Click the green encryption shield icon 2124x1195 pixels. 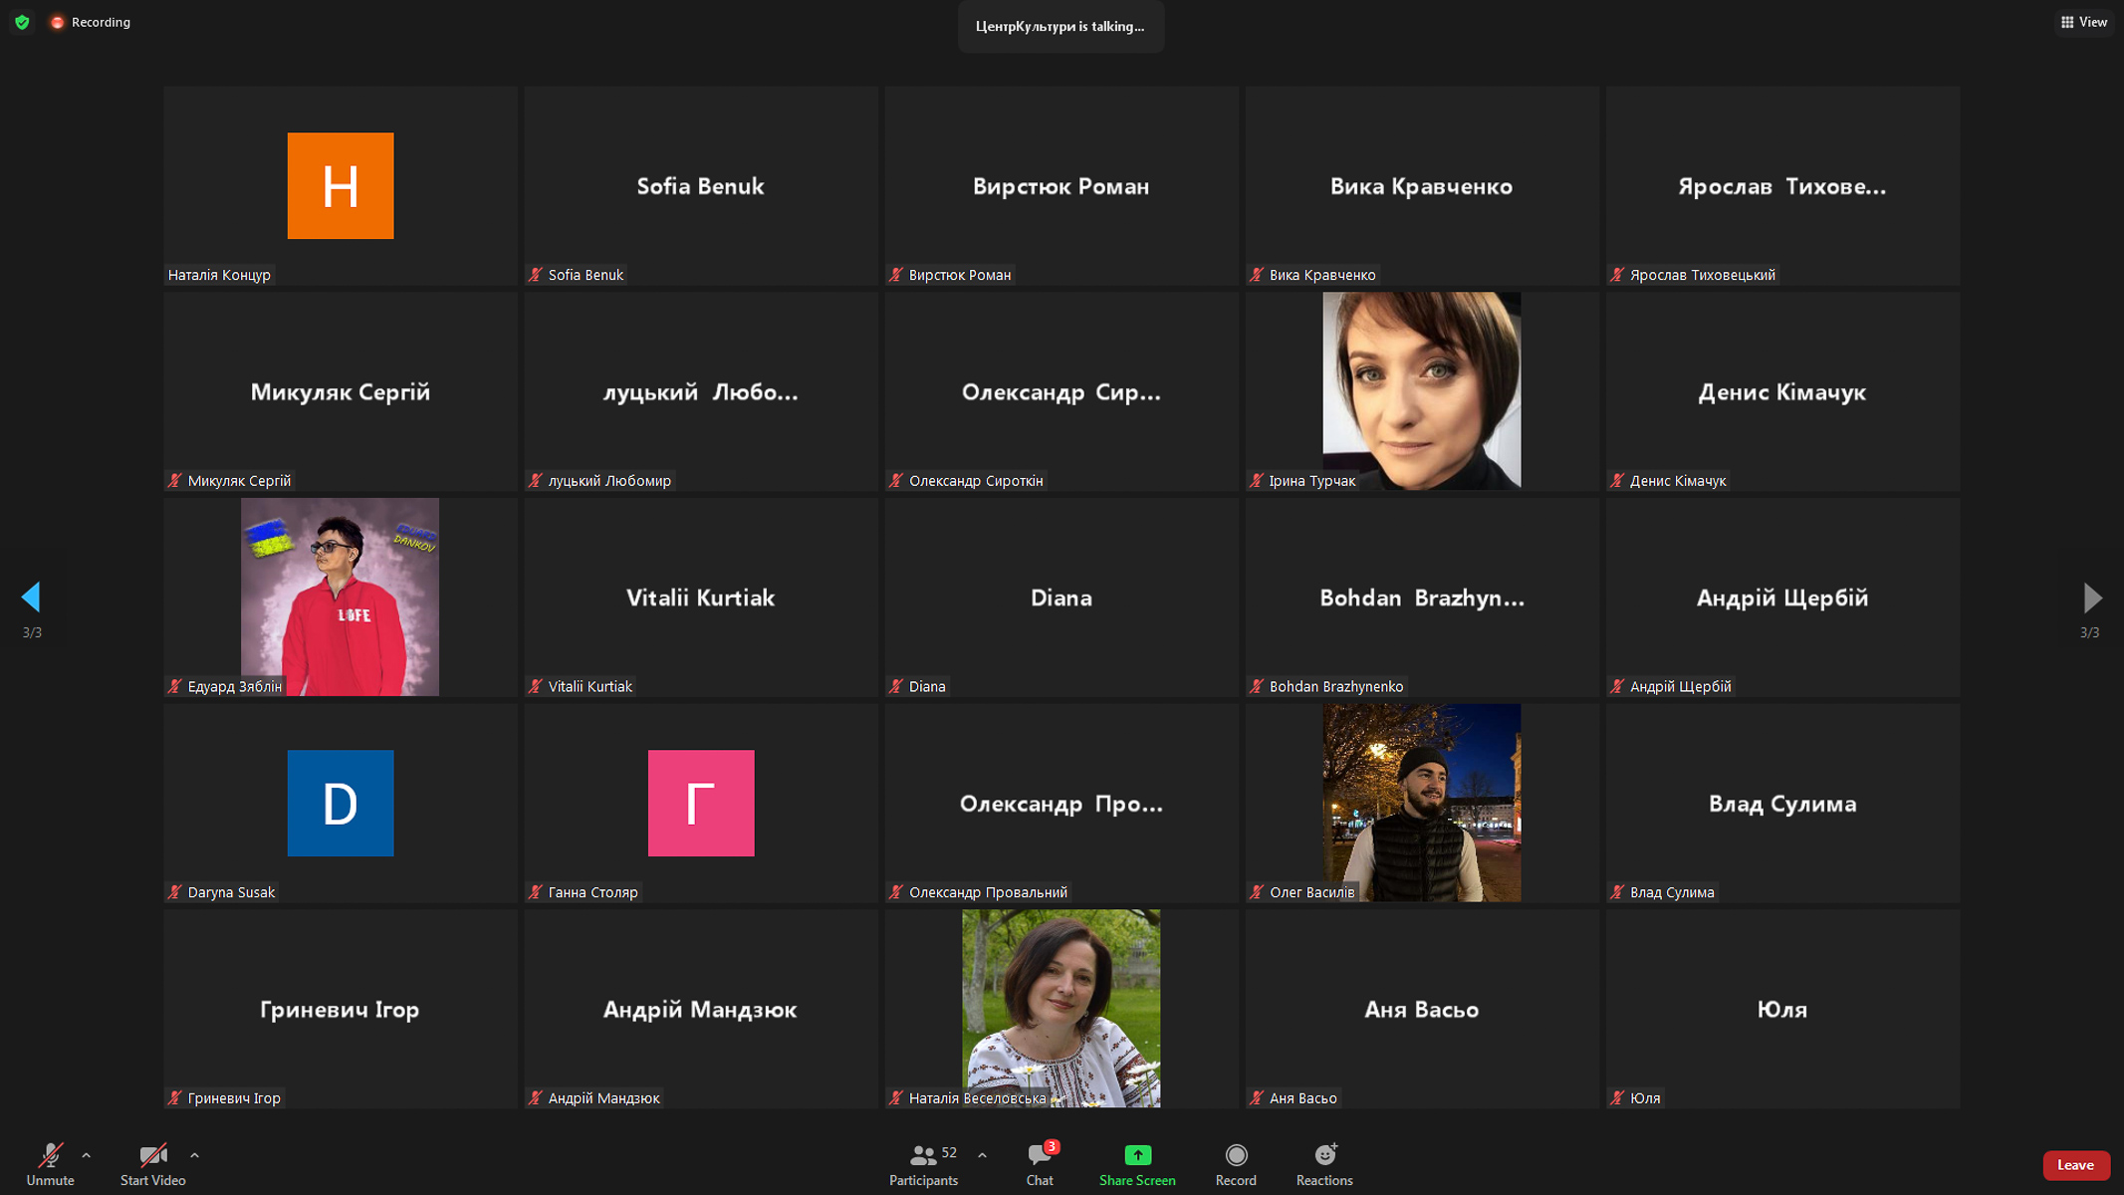pos(22,22)
